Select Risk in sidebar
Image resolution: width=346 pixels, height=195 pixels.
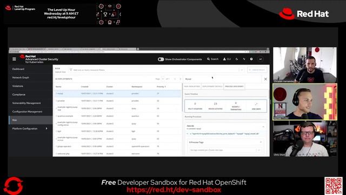tap(31, 120)
